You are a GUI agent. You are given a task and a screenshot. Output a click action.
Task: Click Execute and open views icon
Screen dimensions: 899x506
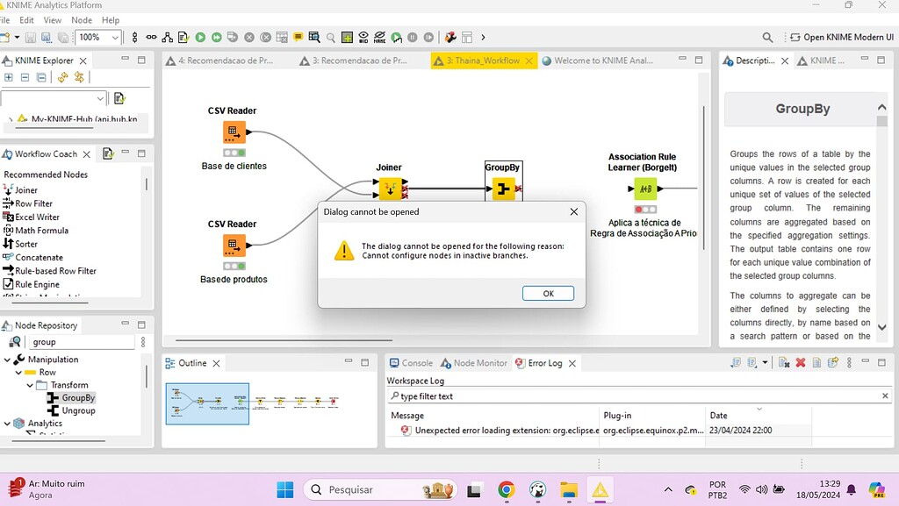(x=232, y=37)
